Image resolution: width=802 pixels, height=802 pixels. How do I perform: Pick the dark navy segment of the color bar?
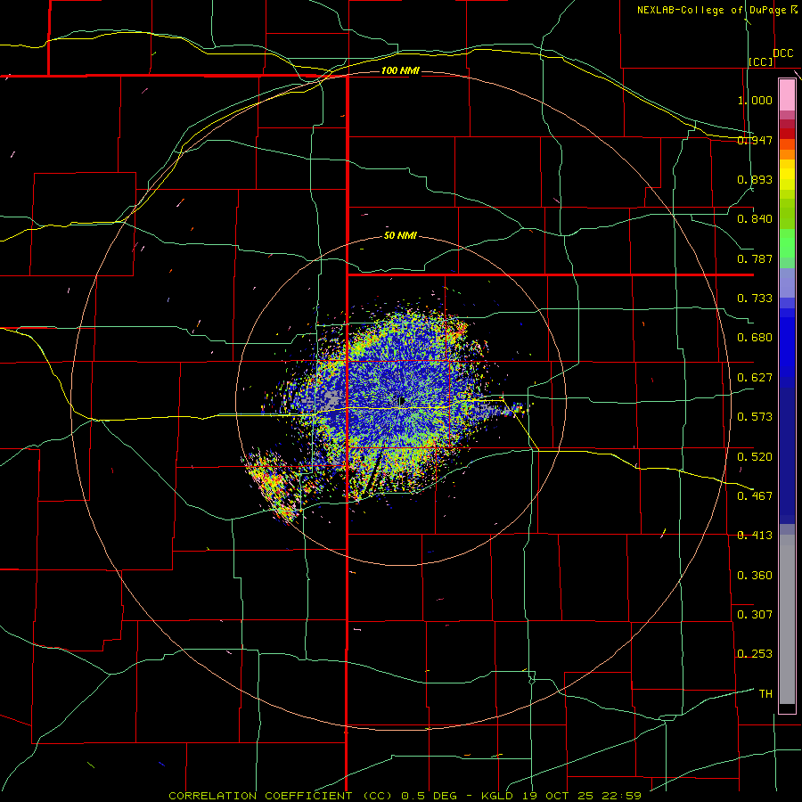pos(787,455)
